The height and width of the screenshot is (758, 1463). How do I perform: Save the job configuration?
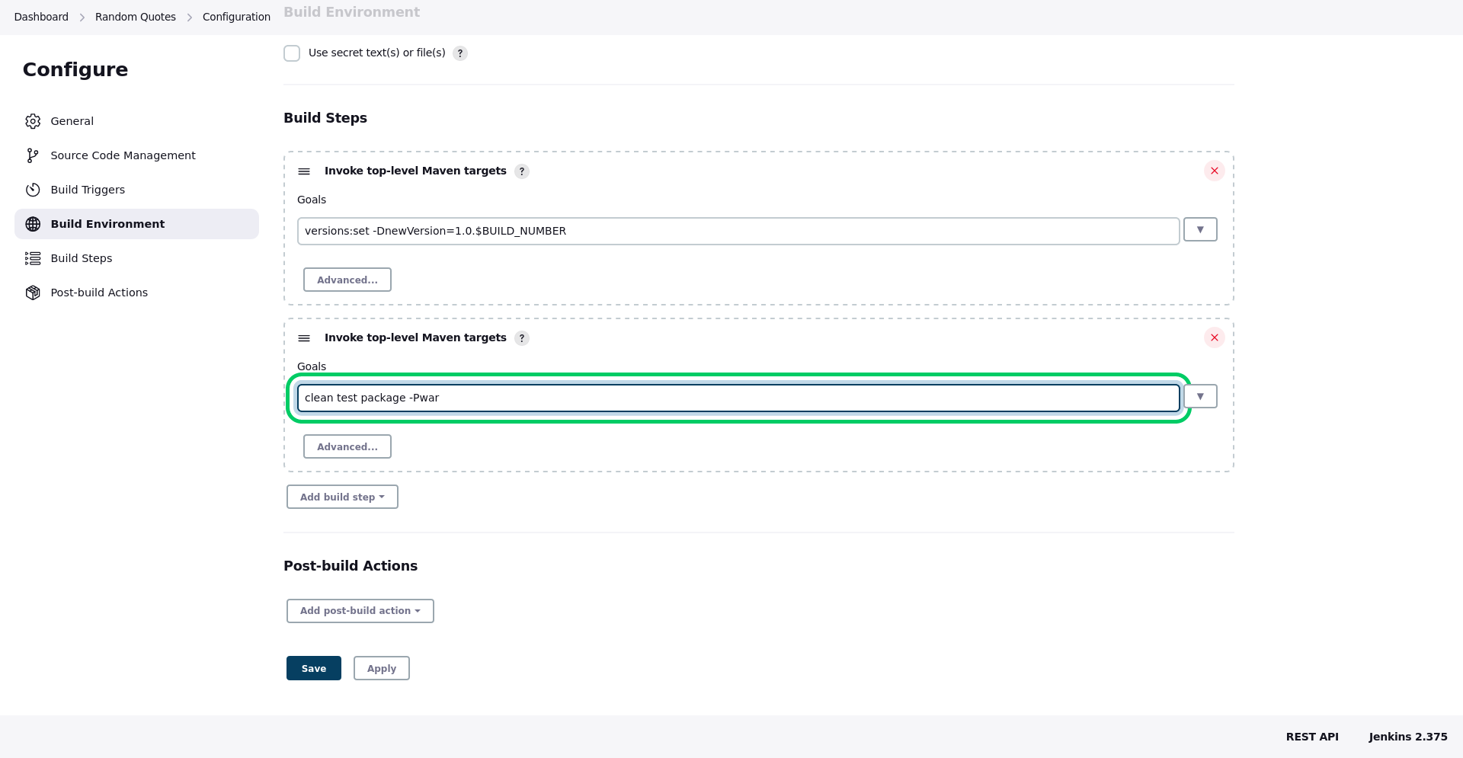(314, 668)
